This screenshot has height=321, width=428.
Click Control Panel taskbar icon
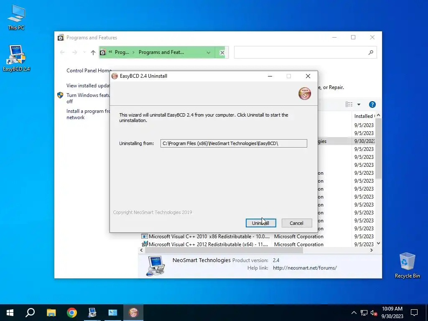pos(113,313)
